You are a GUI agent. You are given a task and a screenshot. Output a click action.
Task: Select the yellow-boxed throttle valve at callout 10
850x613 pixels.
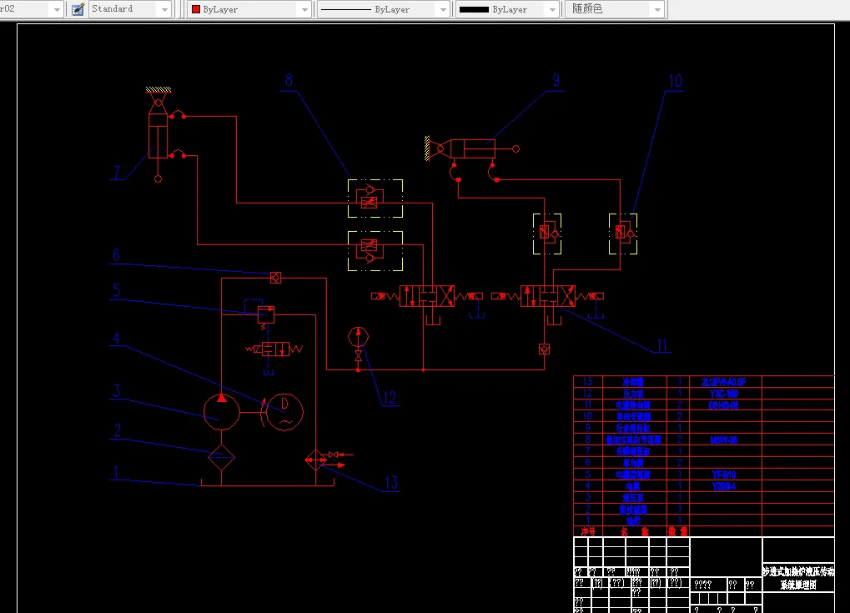point(623,234)
